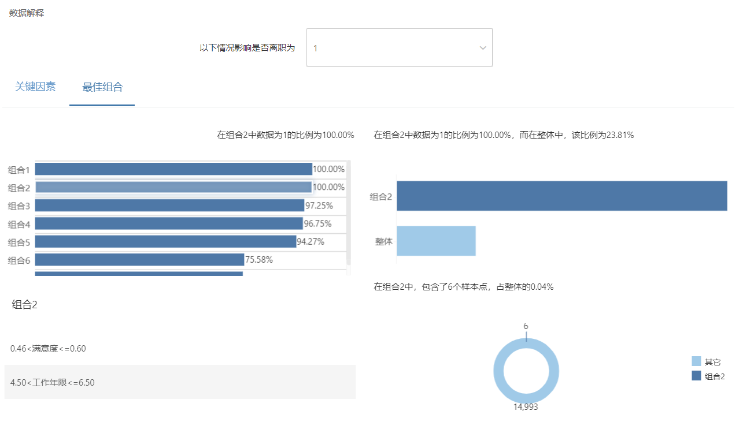Viewport: 743px width, 422px height.
Task: Select the 组合3 bar at 97.25%
Action: coord(169,206)
